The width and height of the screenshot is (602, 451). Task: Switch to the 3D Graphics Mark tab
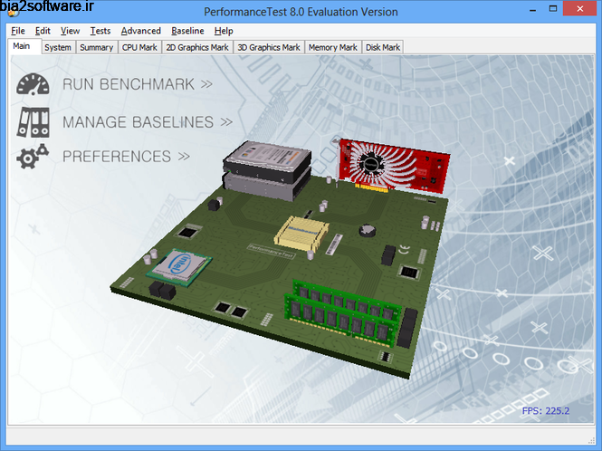point(269,47)
